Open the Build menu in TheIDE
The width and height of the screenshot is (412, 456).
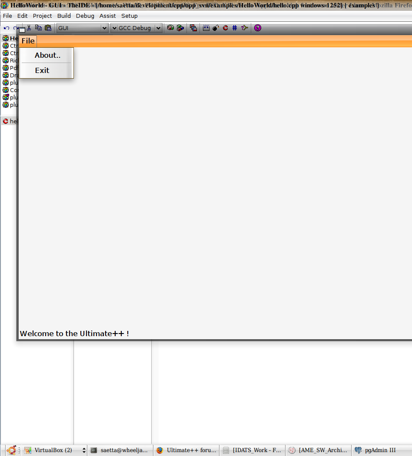pos(64,16)
